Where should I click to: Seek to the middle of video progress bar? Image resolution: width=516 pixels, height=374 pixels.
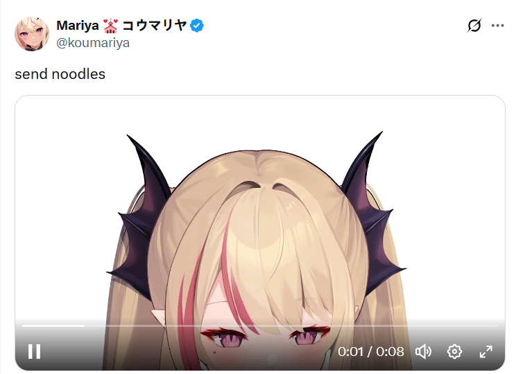pyautogui.click(x=260, y=326)
